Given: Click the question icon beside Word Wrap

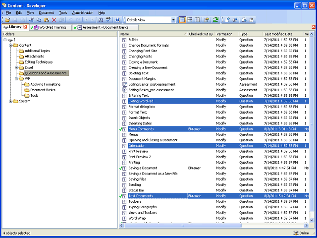Looking at the screenshot, I should coord(124,218).
